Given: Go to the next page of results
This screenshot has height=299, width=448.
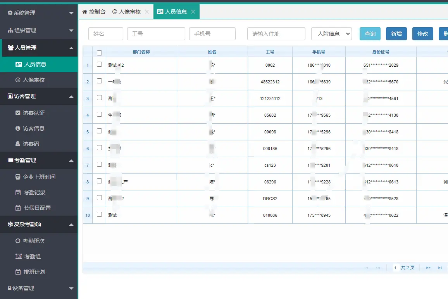Looking at the screenshot, I should pyautogui.click(x=428, y=268).
